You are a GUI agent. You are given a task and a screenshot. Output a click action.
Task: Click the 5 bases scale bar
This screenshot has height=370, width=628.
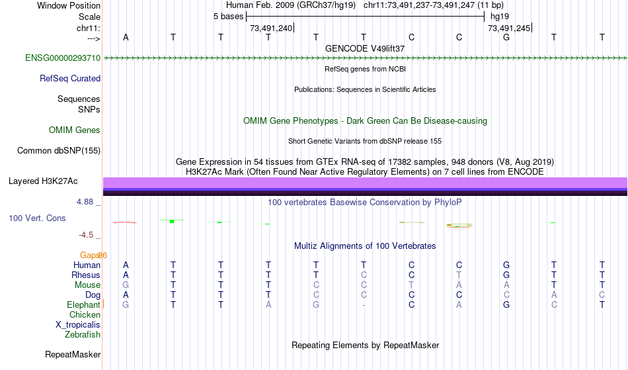point(366,17)
